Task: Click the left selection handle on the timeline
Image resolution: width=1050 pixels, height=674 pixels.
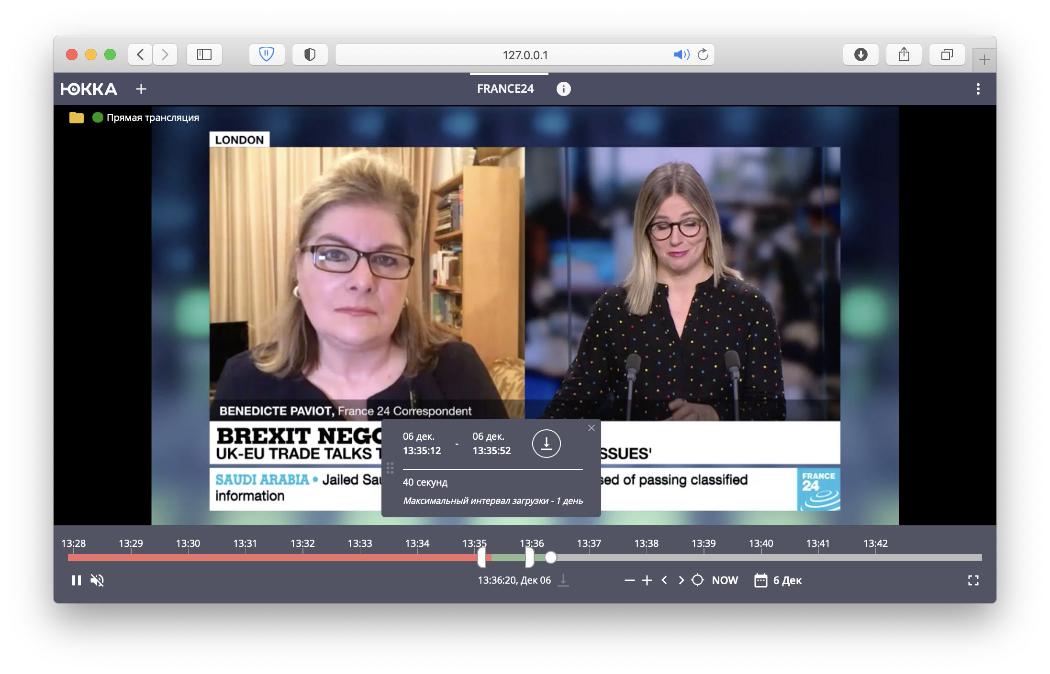Action: point(482,557)
